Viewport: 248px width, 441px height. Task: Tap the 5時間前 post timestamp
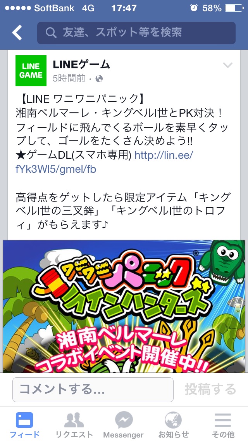(x=69, y=78)
